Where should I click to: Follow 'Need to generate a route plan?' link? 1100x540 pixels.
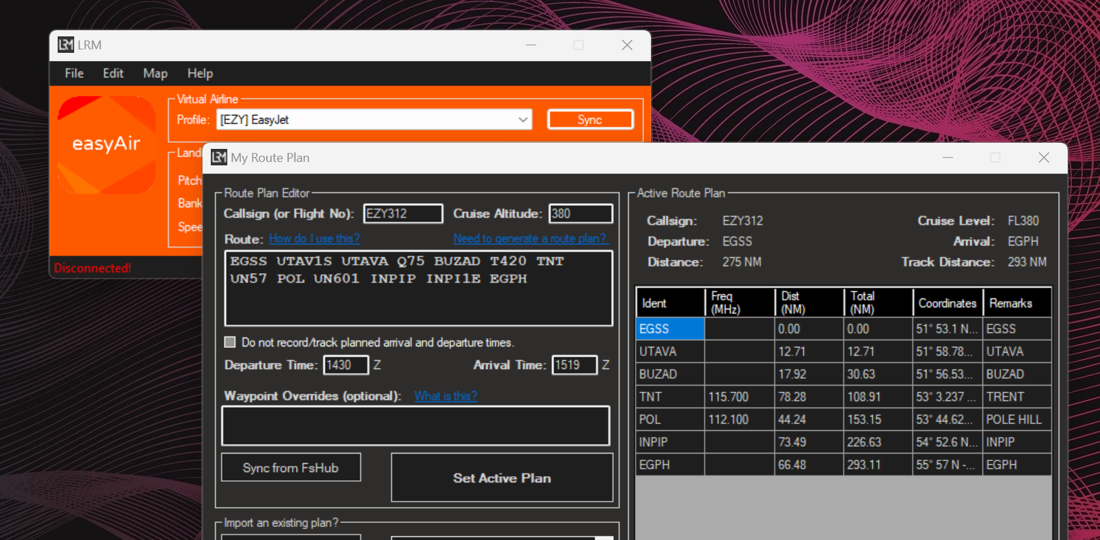click(530, 239)
